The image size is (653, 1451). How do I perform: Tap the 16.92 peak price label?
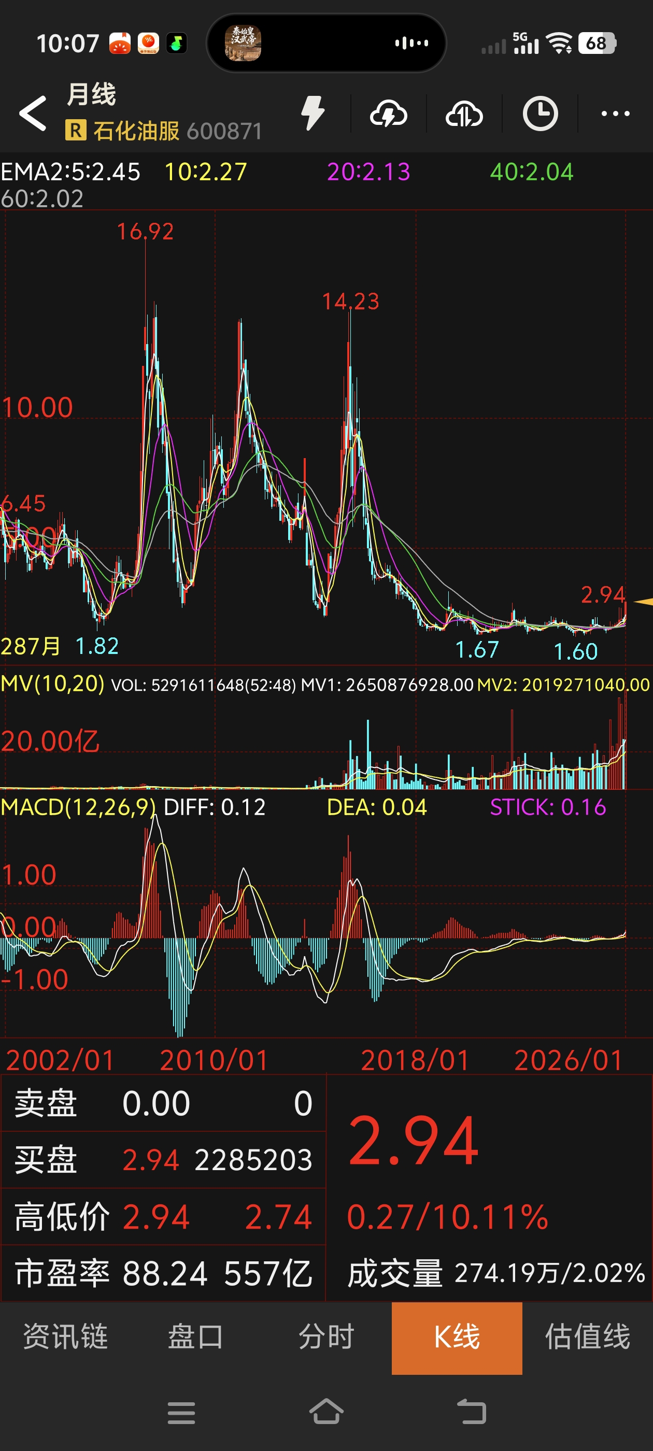[145, 232]
